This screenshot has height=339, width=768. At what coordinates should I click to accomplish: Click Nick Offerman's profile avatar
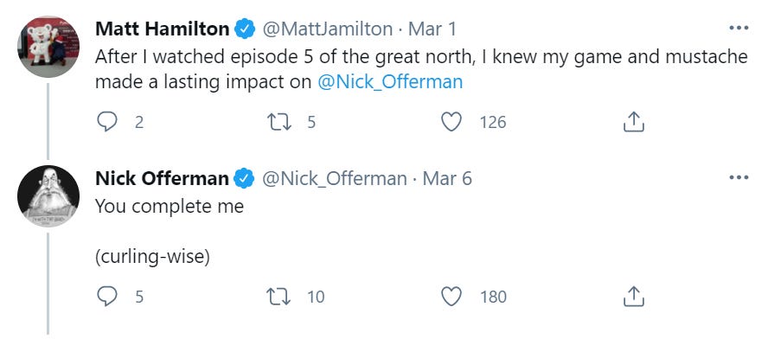point(48,196)
